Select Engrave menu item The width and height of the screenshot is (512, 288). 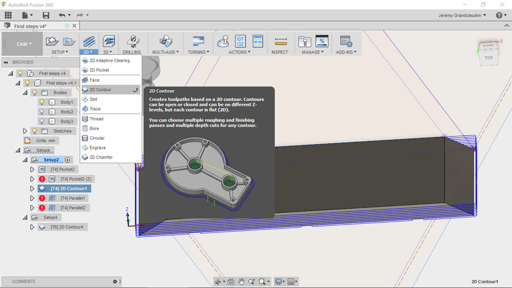[x=111, y=148]
